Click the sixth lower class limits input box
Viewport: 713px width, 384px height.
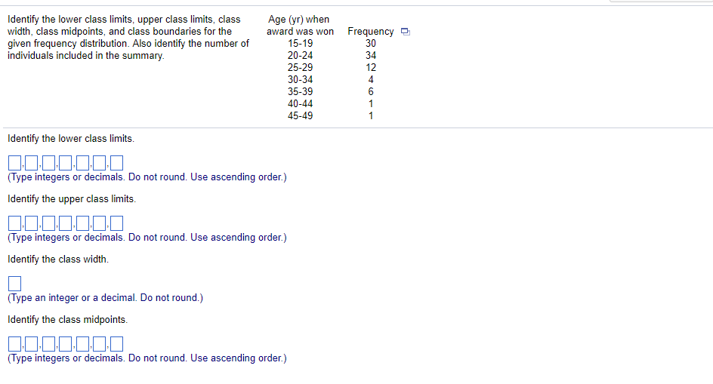click(100, 163)
